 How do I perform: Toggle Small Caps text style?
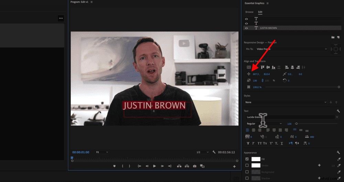[265, 143]
